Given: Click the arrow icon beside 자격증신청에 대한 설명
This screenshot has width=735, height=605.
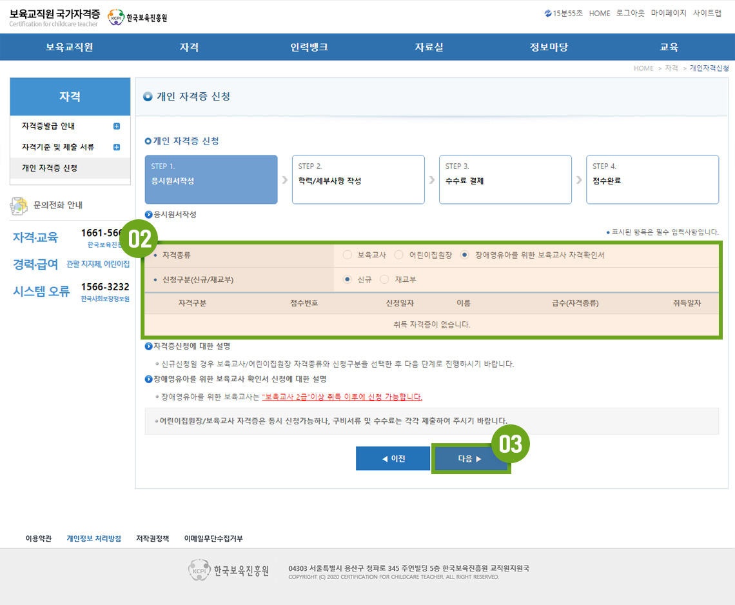Looking at the screenshot, I should (x=149, y=347).
